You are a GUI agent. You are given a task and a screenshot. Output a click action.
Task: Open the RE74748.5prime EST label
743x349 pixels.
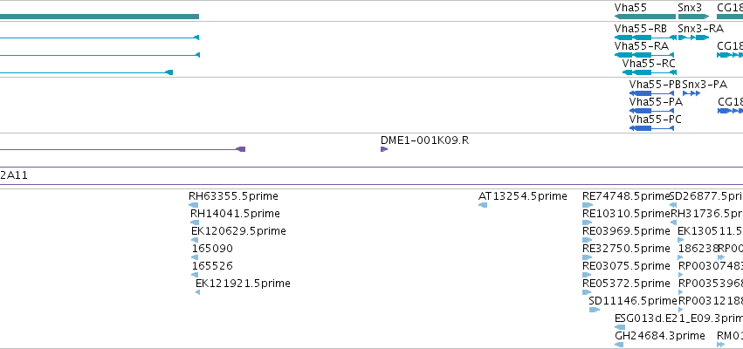(x=625, y=196)
